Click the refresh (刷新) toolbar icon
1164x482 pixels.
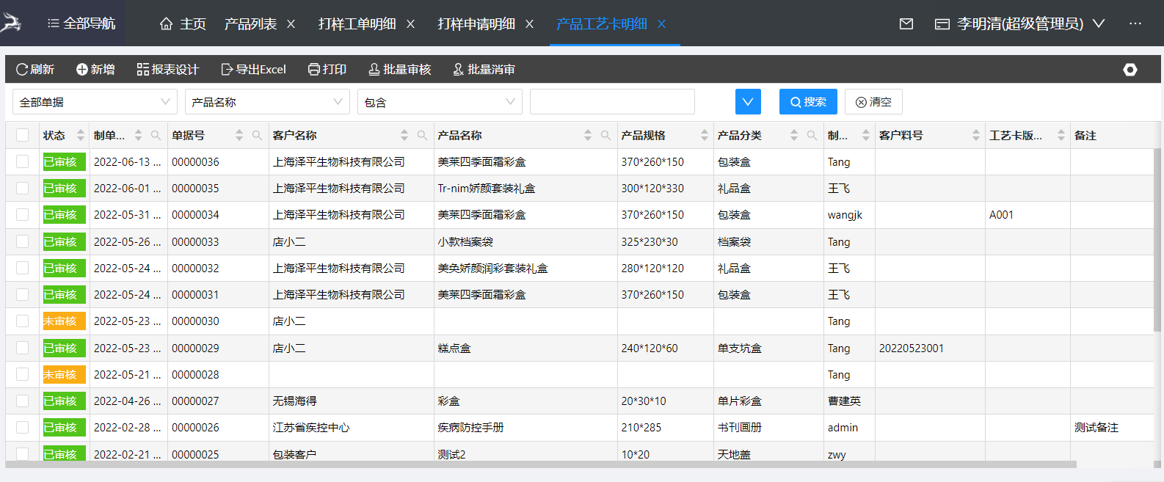click(22, 70)
